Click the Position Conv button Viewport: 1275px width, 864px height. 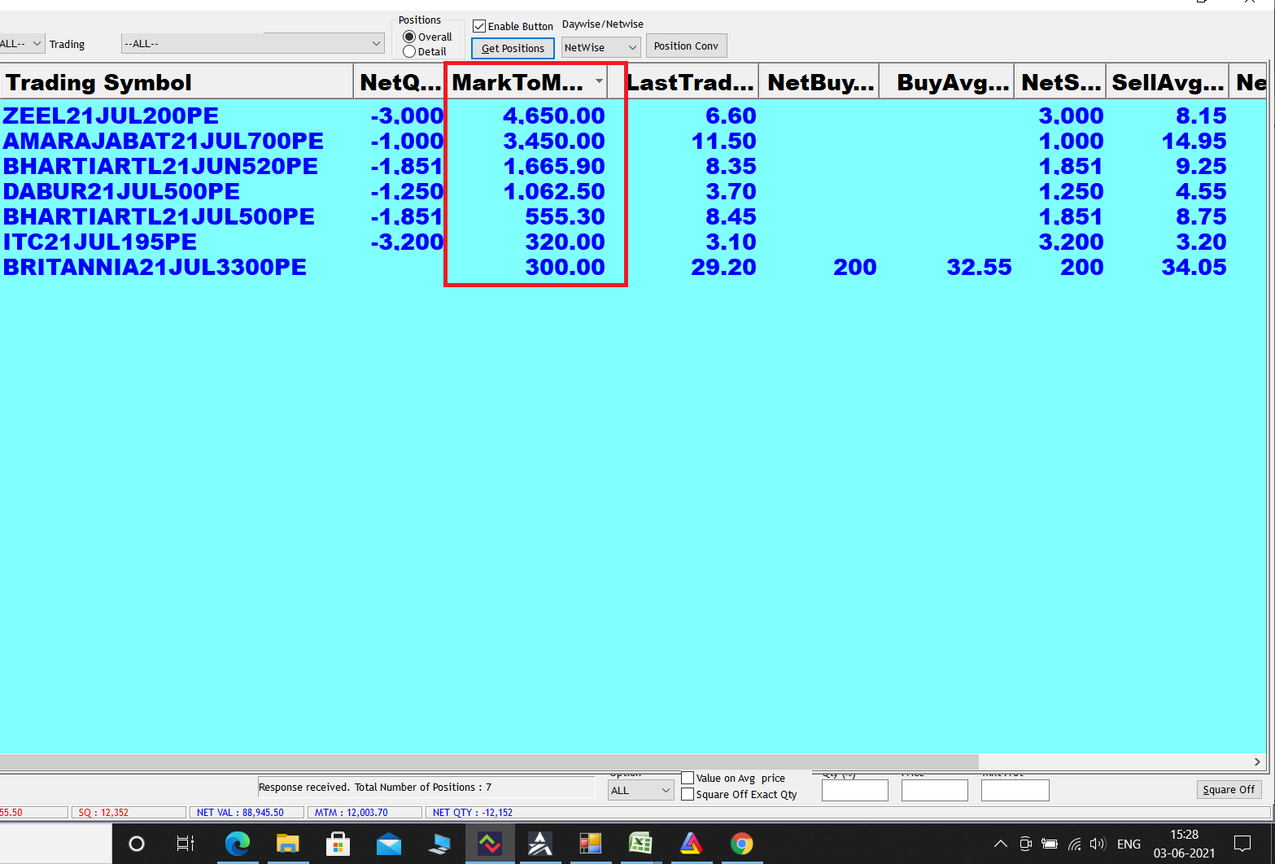tap(686, 46)
